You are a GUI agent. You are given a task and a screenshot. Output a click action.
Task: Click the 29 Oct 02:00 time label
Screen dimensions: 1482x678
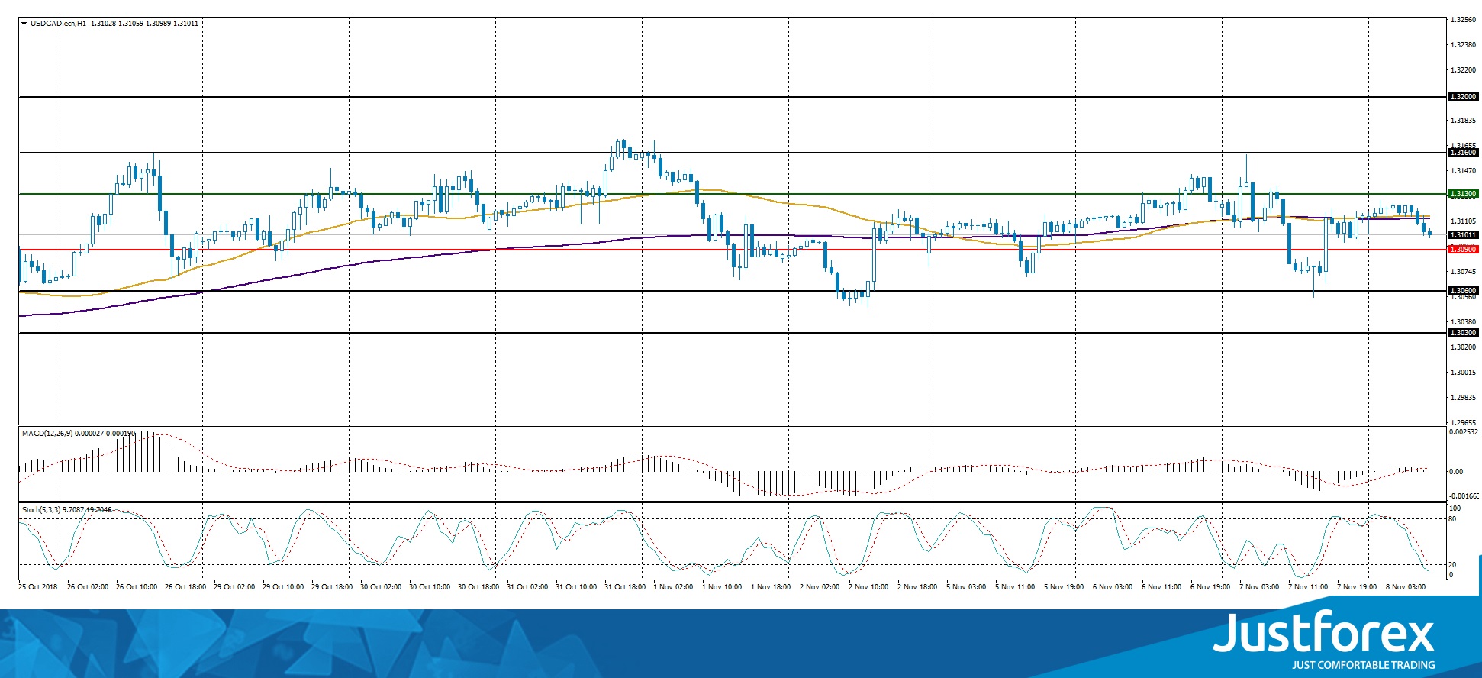[x=234, y=587]
